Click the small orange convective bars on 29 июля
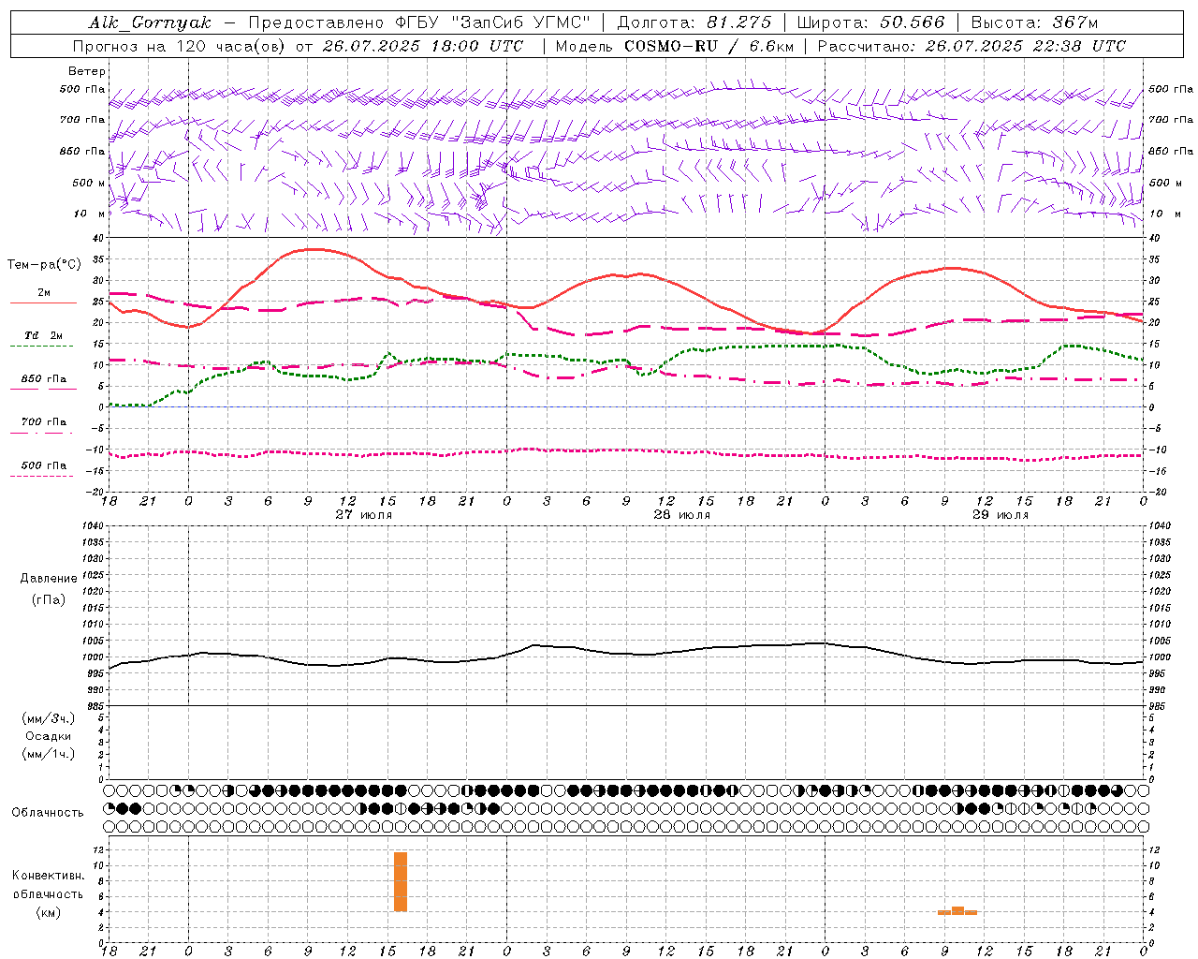The height and width of the screenshot is (959, 1198). pyautogui.click(x=957, y=910)
